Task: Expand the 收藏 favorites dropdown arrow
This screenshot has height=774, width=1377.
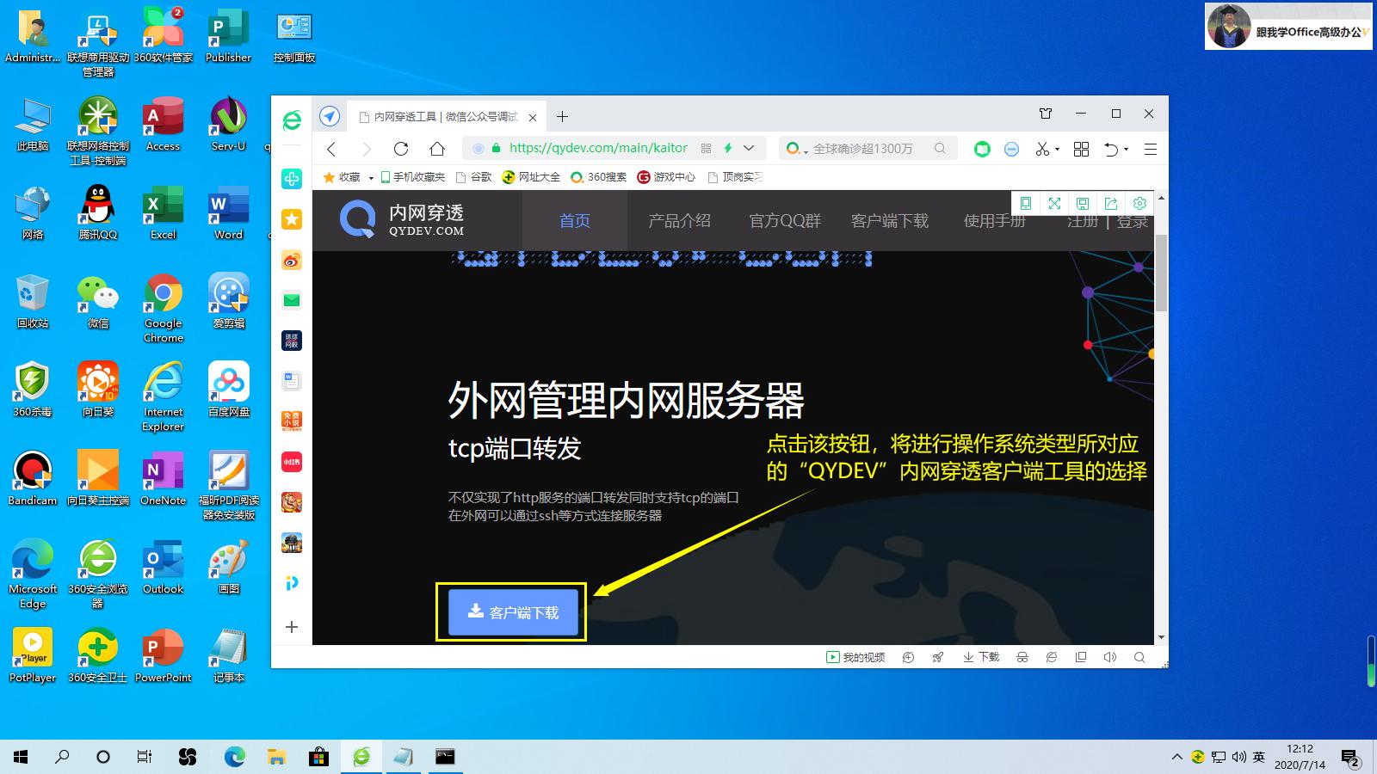Action: 370,177
